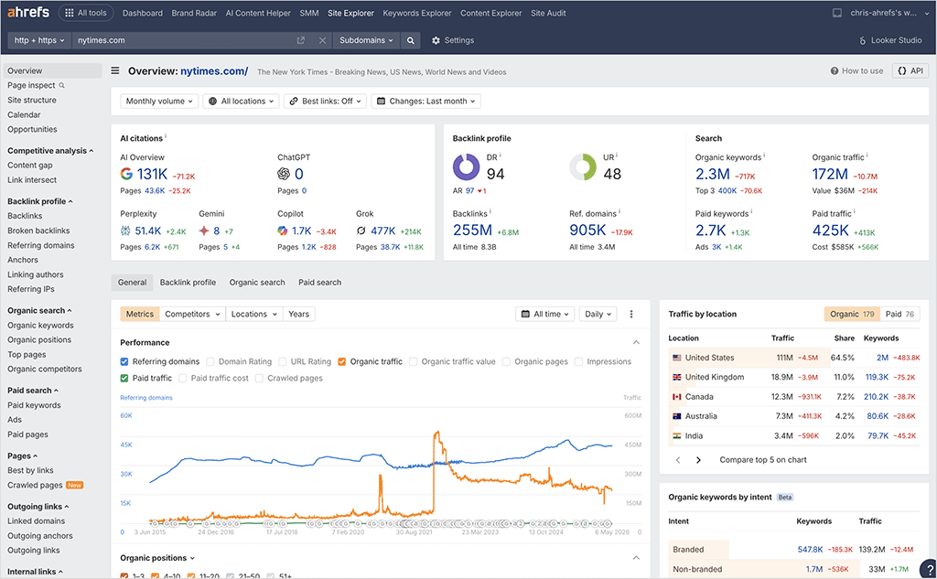Screen dimensions: 937x579
Task: Open Organic keywords in sidebar
Action: 40,325
